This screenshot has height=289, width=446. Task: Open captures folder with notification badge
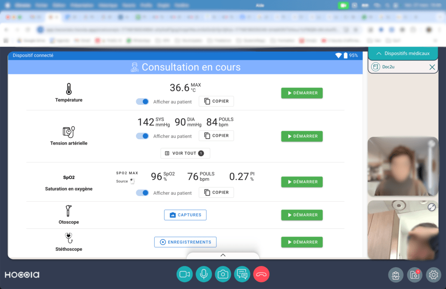pos(415,275)
